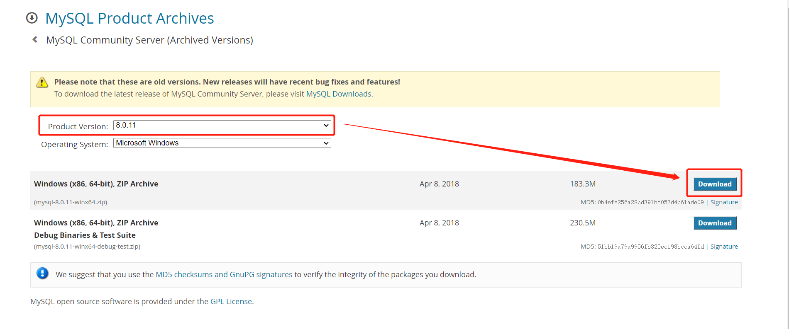Open the Product Version dropdown
Viewport: 789px width, 329px height.
click(x=222, y=125)
